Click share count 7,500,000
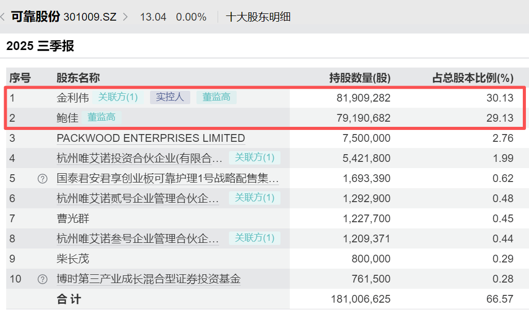The width and height of the screenshot is (529, 314). point(367,138)
